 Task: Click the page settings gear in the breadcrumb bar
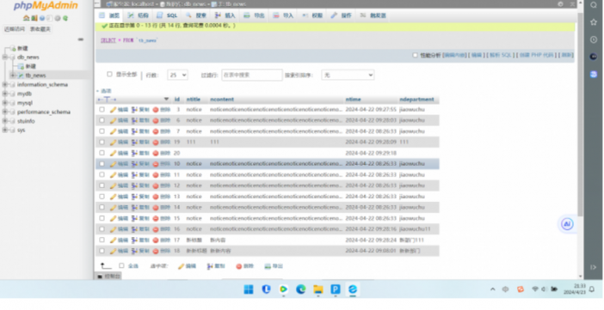coord(560,3)
